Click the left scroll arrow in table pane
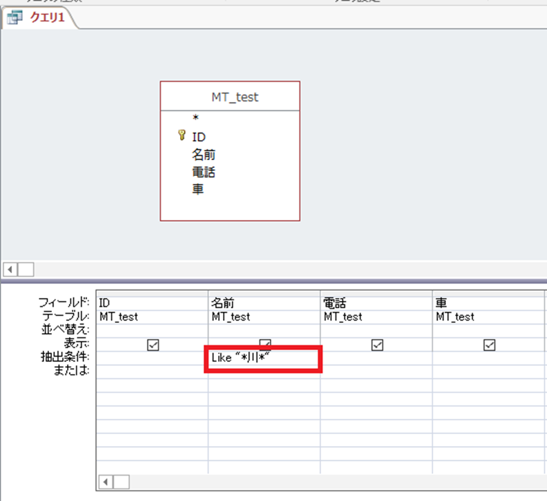This screenshot has width=547, height=501. 11,269
